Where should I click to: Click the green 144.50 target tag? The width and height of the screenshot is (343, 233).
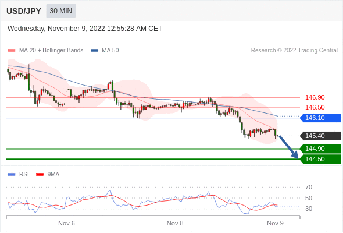[x=320, y=159]
